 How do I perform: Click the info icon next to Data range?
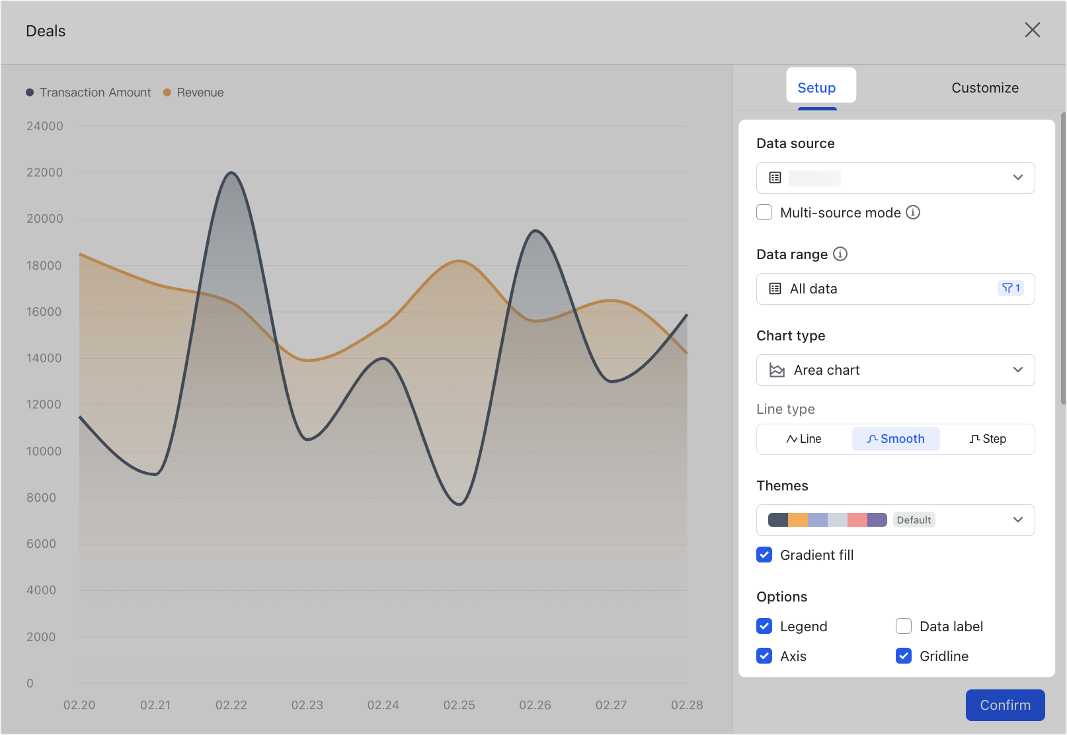click(840, 254)
